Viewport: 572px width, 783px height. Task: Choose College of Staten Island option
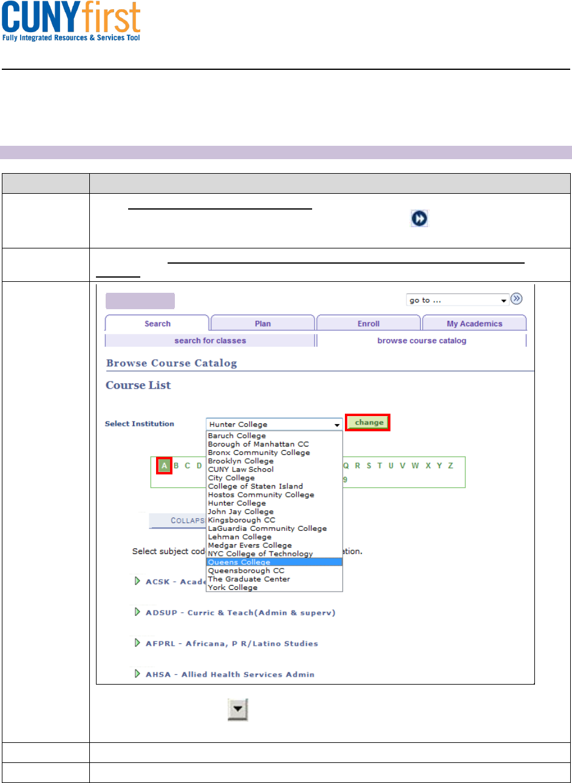[274, 486]
